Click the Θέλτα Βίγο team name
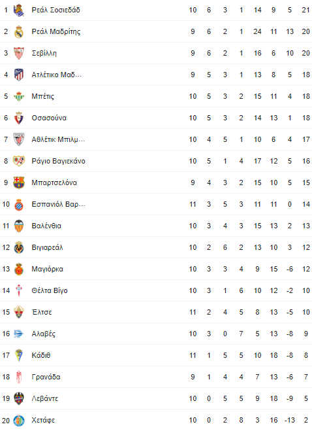 tap(50, 290)
